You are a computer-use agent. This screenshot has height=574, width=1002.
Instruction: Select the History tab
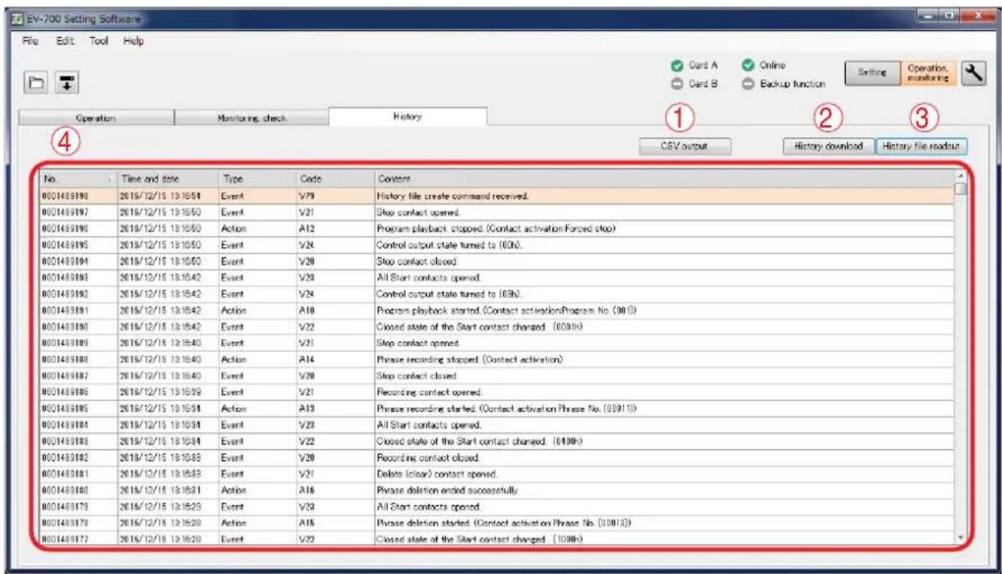pos(407,116)
